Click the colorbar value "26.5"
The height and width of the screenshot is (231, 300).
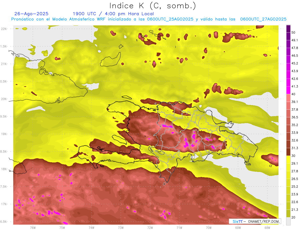(295, 179)
